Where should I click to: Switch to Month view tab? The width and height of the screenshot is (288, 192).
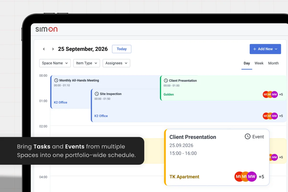[273, 63]
